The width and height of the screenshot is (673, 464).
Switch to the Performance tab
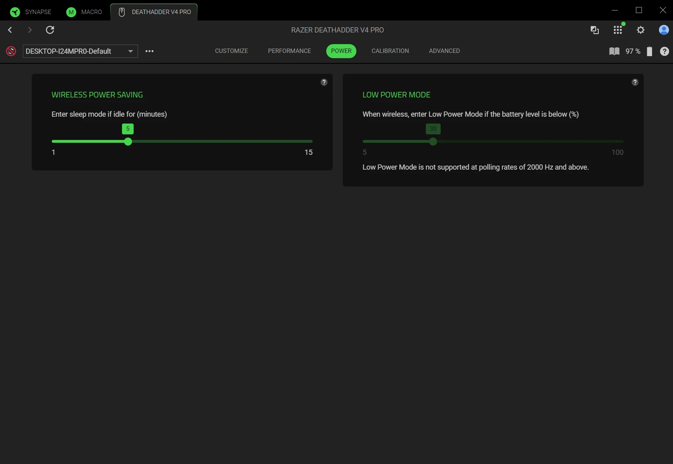(289, 51)
